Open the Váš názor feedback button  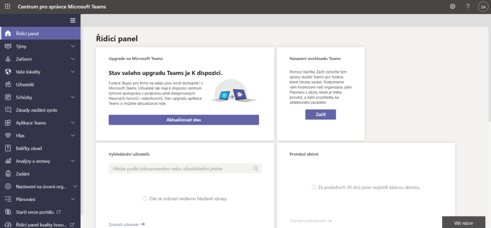[x=463, y=223]
